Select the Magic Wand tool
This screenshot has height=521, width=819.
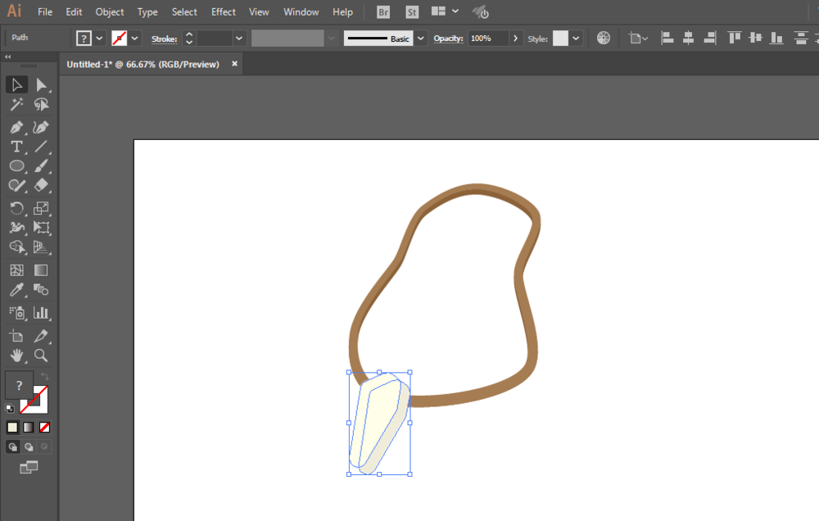coord(16,105)
